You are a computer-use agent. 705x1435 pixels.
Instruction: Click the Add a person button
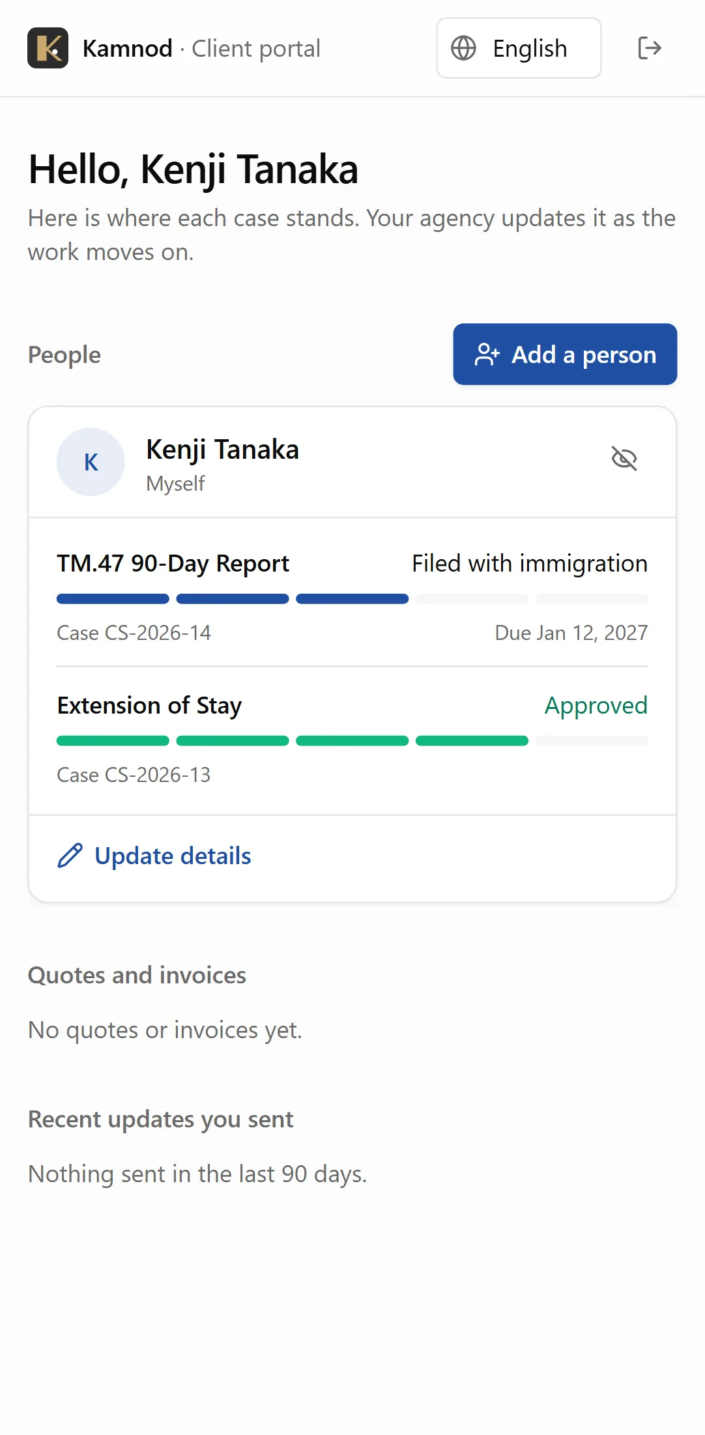pos(565,355)
